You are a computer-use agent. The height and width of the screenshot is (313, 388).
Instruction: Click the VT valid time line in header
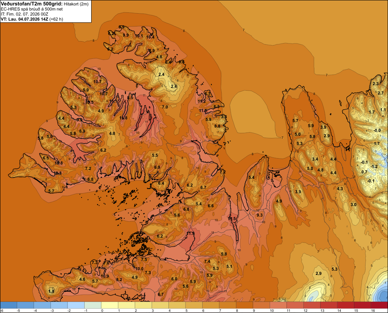tap(32, 19)
